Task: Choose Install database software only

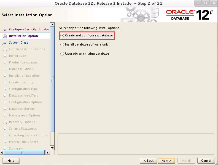Action: coord(62,44)
